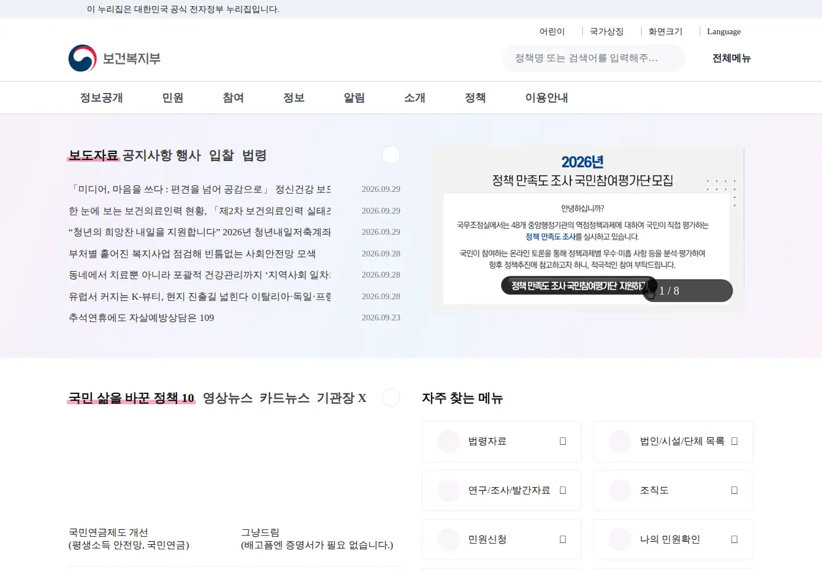
Task: Click the arrow icon on 법인/시설/단체 목록 card
Action: pos(735,441)
